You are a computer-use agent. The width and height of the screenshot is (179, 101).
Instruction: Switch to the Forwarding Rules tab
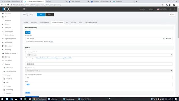tap(44, 22)
